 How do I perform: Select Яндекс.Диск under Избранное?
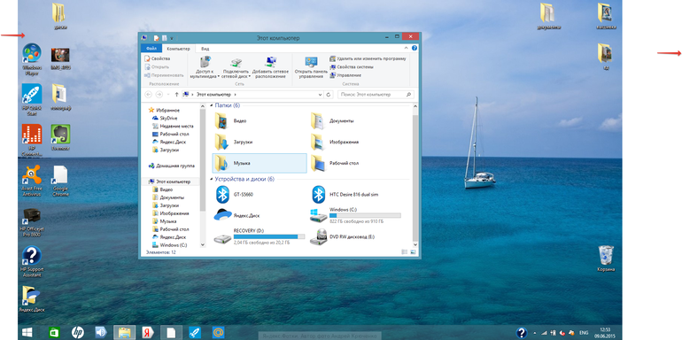(x=169, y=142)
